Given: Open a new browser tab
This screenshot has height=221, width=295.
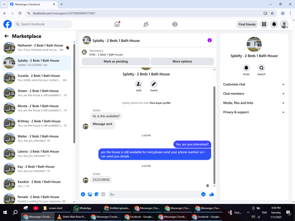Looking at the screenshot, I should pos(61,4).
